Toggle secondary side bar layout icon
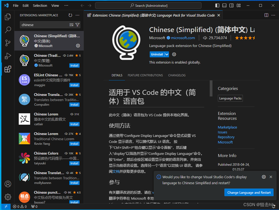Image resolution: width=279 pixels, height=210 pixels. 232,5
